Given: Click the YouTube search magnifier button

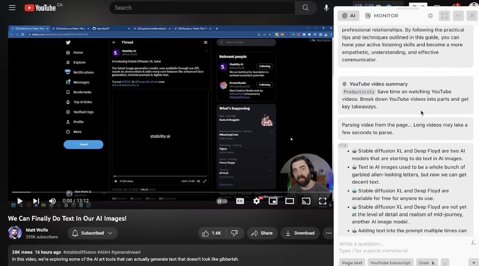Looking at the screenshot, I should point(305,8).
